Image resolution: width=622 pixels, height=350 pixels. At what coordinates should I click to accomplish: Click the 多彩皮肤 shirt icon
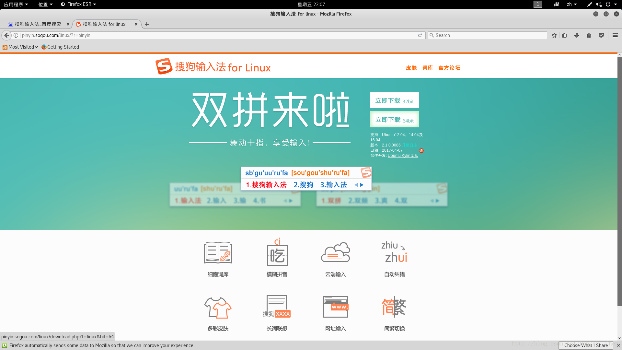coord(218,308)
